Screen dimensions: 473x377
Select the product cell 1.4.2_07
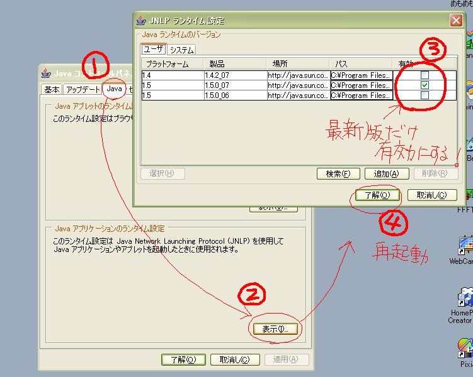236,75
